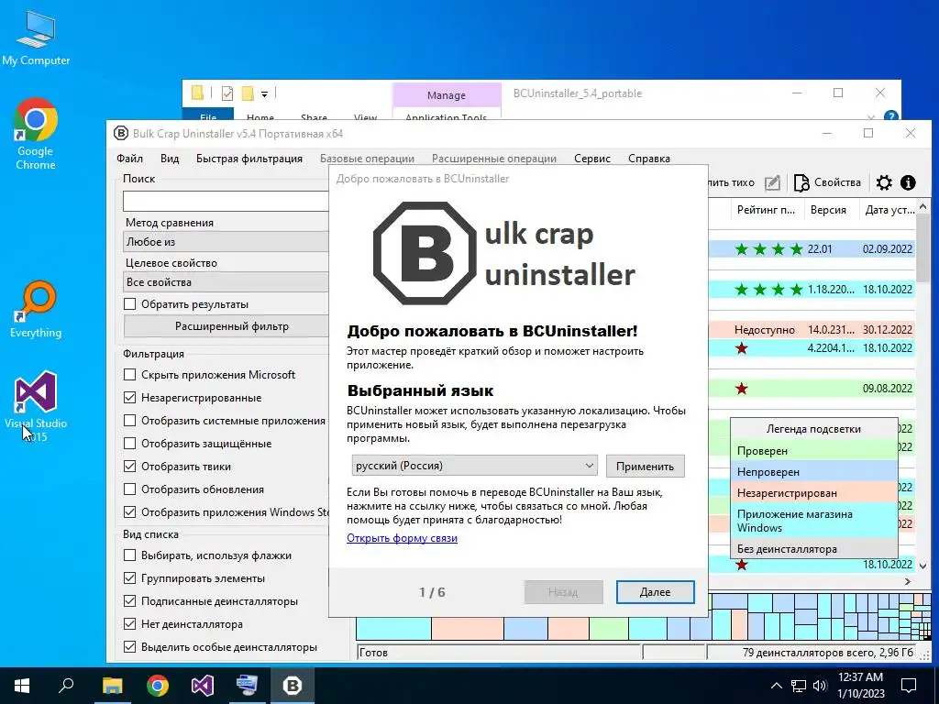Viewport: 939px width, 704px height.
Task: Uncheck Группировать элементы
Action: pos(129,578)
